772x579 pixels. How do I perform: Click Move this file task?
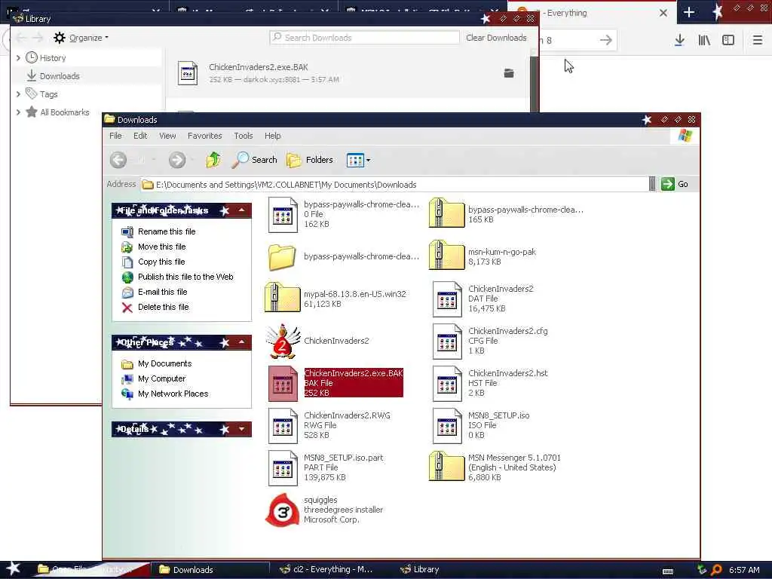click(161, 247)
